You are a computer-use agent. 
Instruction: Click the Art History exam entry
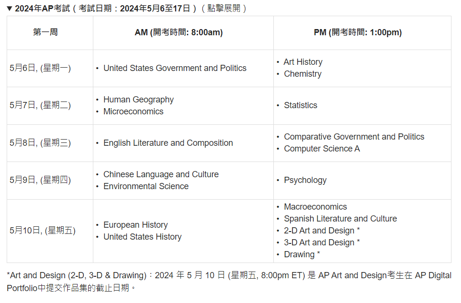coord(303,62)
